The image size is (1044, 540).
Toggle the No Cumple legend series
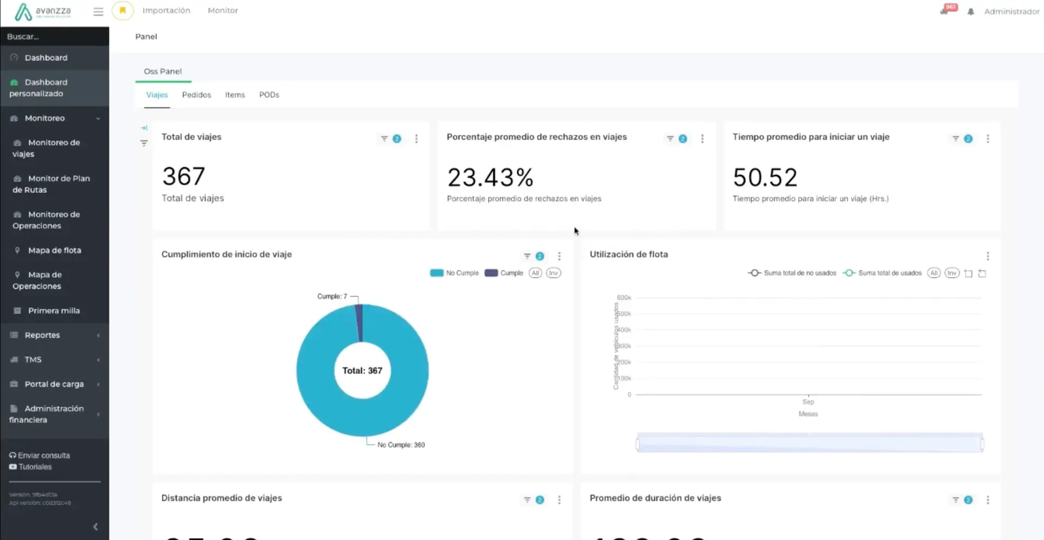click(x=455, y=273)
